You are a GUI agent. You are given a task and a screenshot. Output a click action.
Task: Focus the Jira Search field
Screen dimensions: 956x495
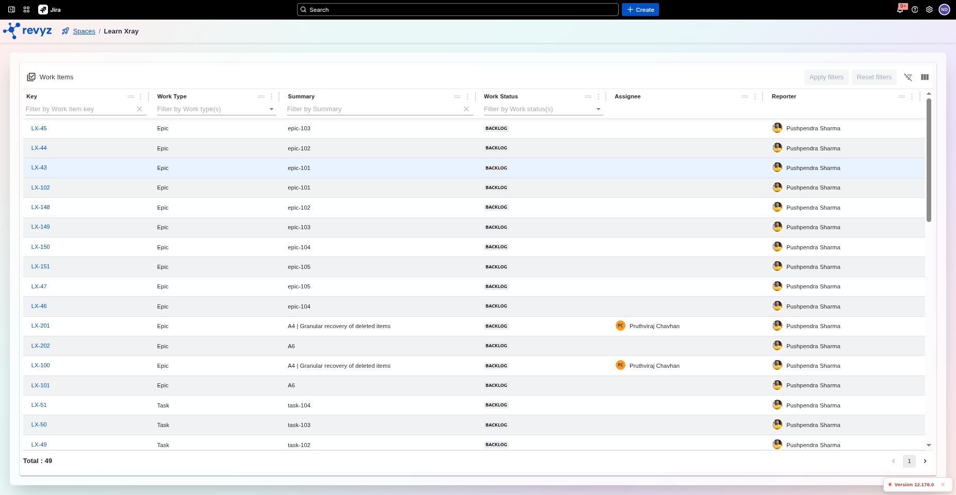click(457, 10)
